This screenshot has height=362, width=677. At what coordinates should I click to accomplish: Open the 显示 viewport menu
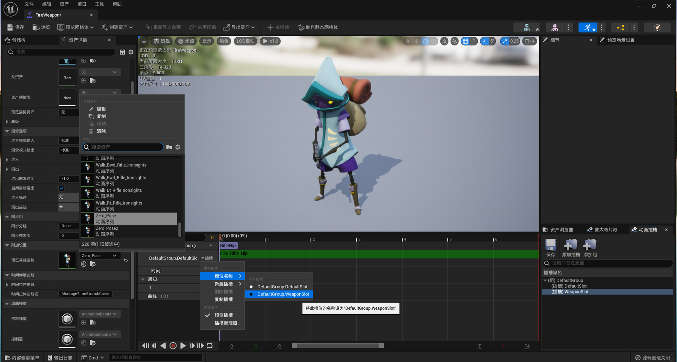tap(206, 41)
